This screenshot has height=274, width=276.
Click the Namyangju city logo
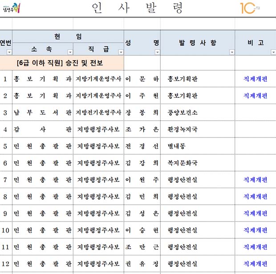tap(12, 8)
